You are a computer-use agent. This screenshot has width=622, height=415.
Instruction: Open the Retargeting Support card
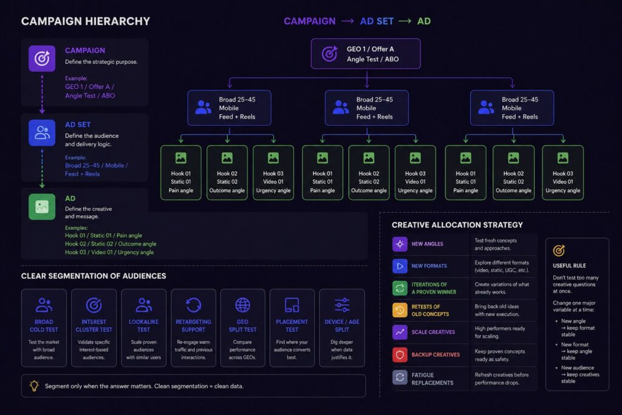point(194,328)
